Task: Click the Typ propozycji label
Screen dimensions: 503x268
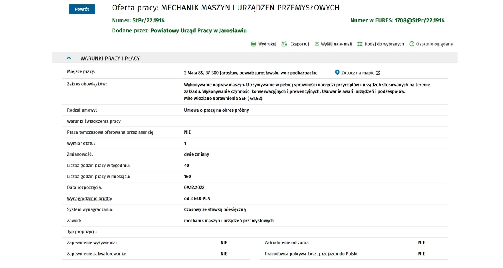Action: (x=82, y=232)
